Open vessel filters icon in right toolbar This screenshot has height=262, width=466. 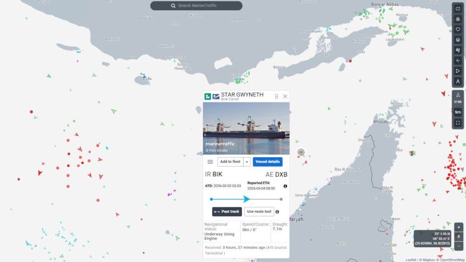pos(458,19)
